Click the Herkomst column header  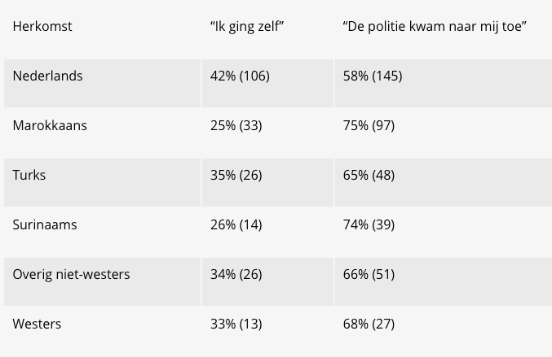pos(42,26)
